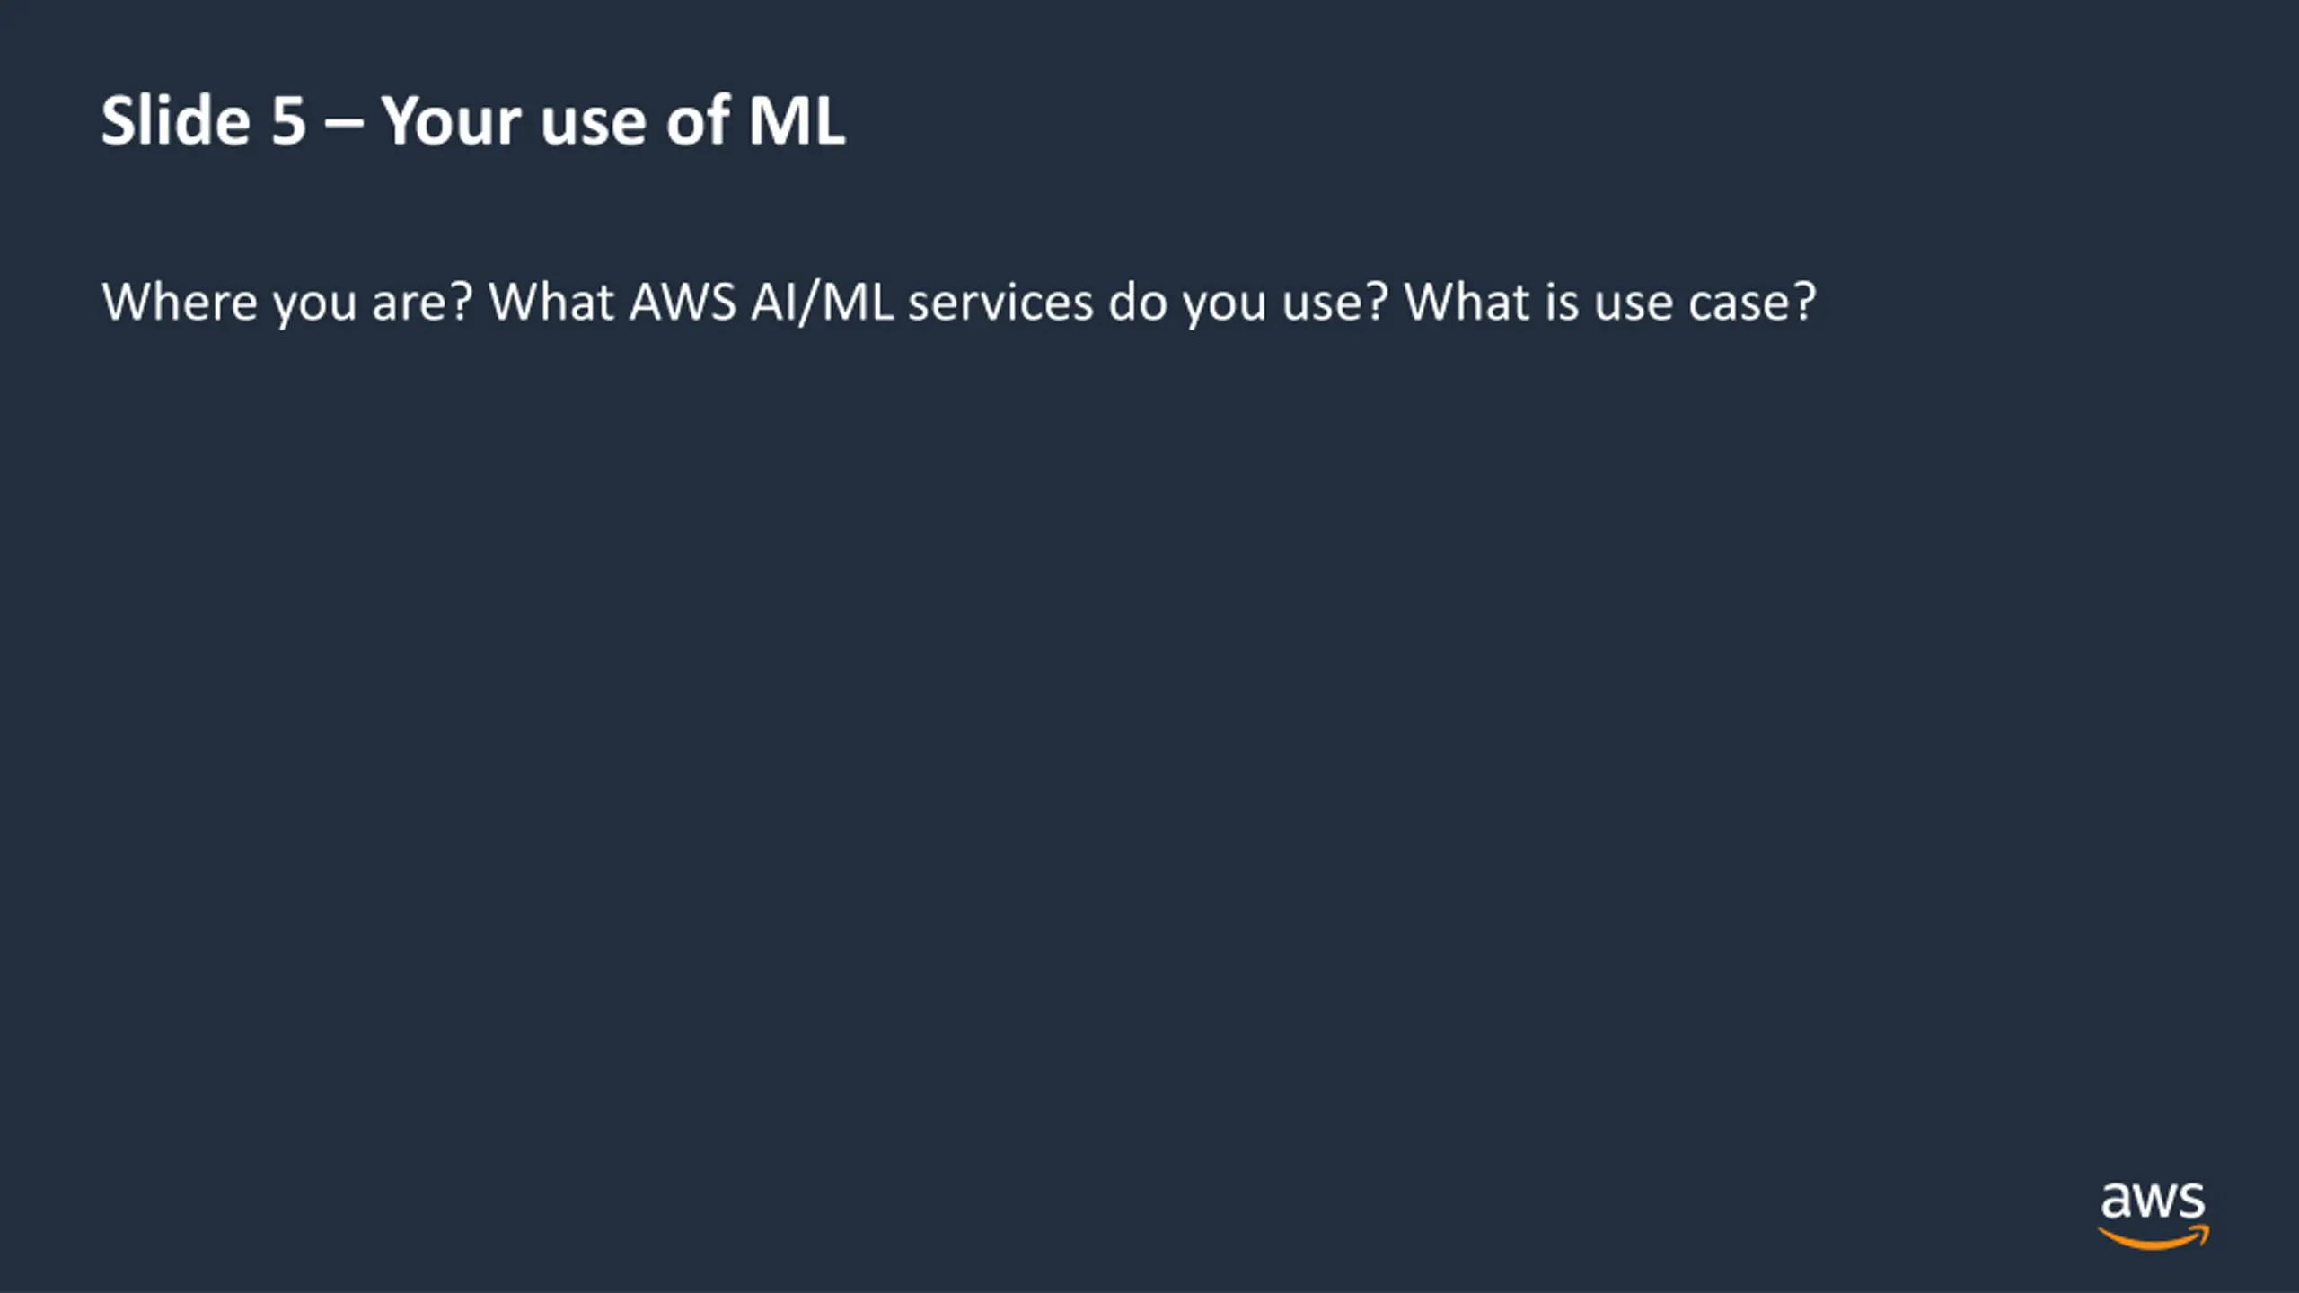Click the word "Where" starting the body text

180,302
